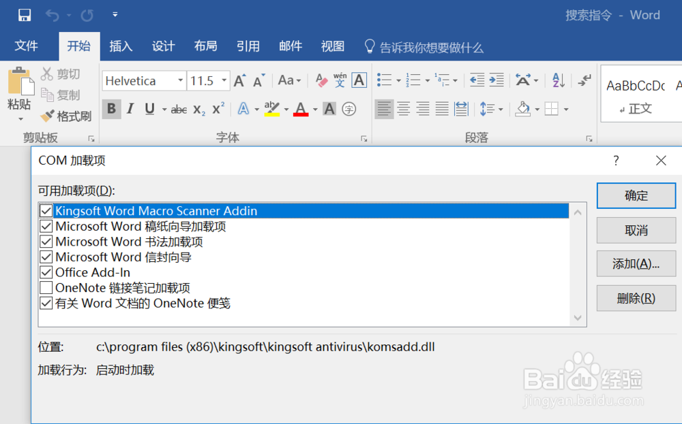The width and height of the screenshot is (682, 424).
Task: Switch to the 引用 tab
Action: tap(248, 46)
